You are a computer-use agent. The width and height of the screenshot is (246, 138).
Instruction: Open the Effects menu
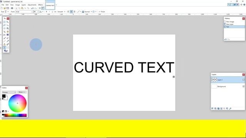(x=40, y=5)
